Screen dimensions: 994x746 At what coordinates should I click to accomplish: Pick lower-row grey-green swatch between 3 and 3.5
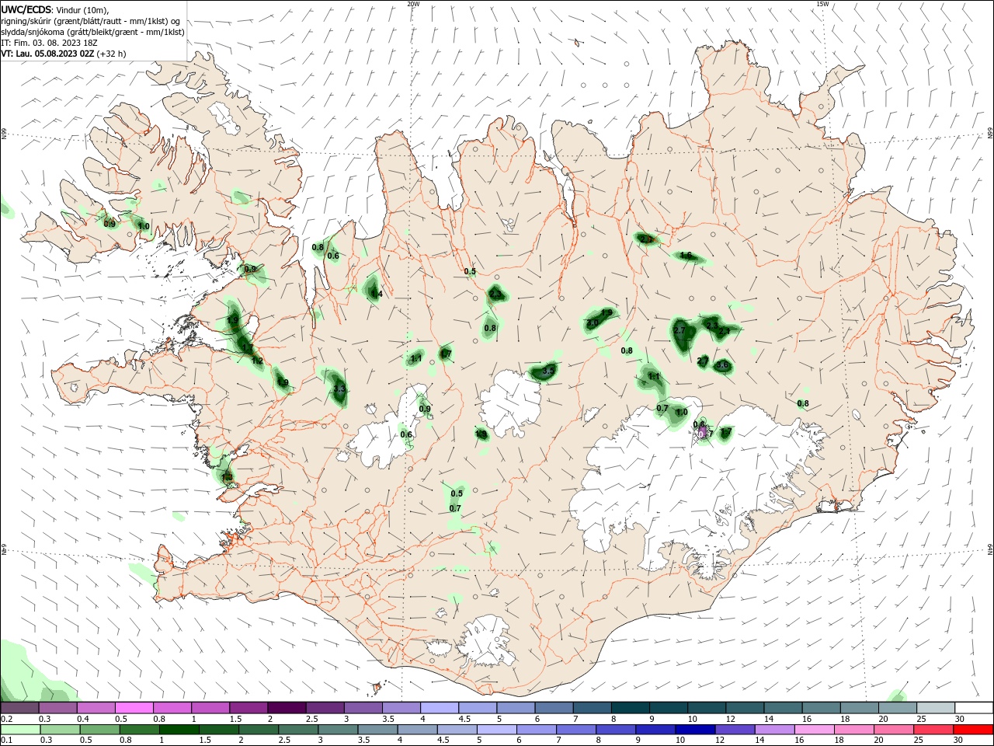[x=338, y=730]
